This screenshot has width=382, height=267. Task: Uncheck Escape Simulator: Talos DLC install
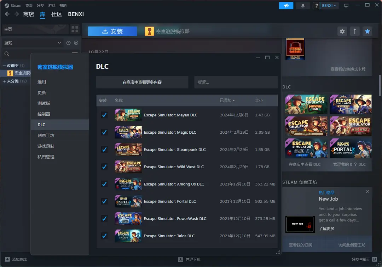[104, 236]
